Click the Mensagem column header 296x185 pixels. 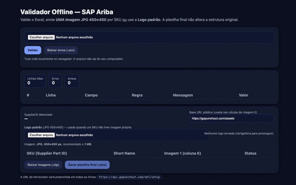point(183,95)
